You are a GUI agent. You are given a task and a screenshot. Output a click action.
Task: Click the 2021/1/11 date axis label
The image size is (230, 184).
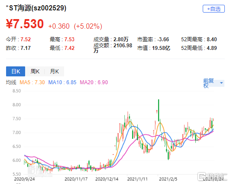pyautogui.click(x=137, y=179)
